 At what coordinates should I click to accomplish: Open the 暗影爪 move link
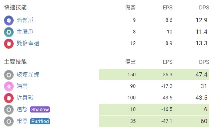point(25,20)
